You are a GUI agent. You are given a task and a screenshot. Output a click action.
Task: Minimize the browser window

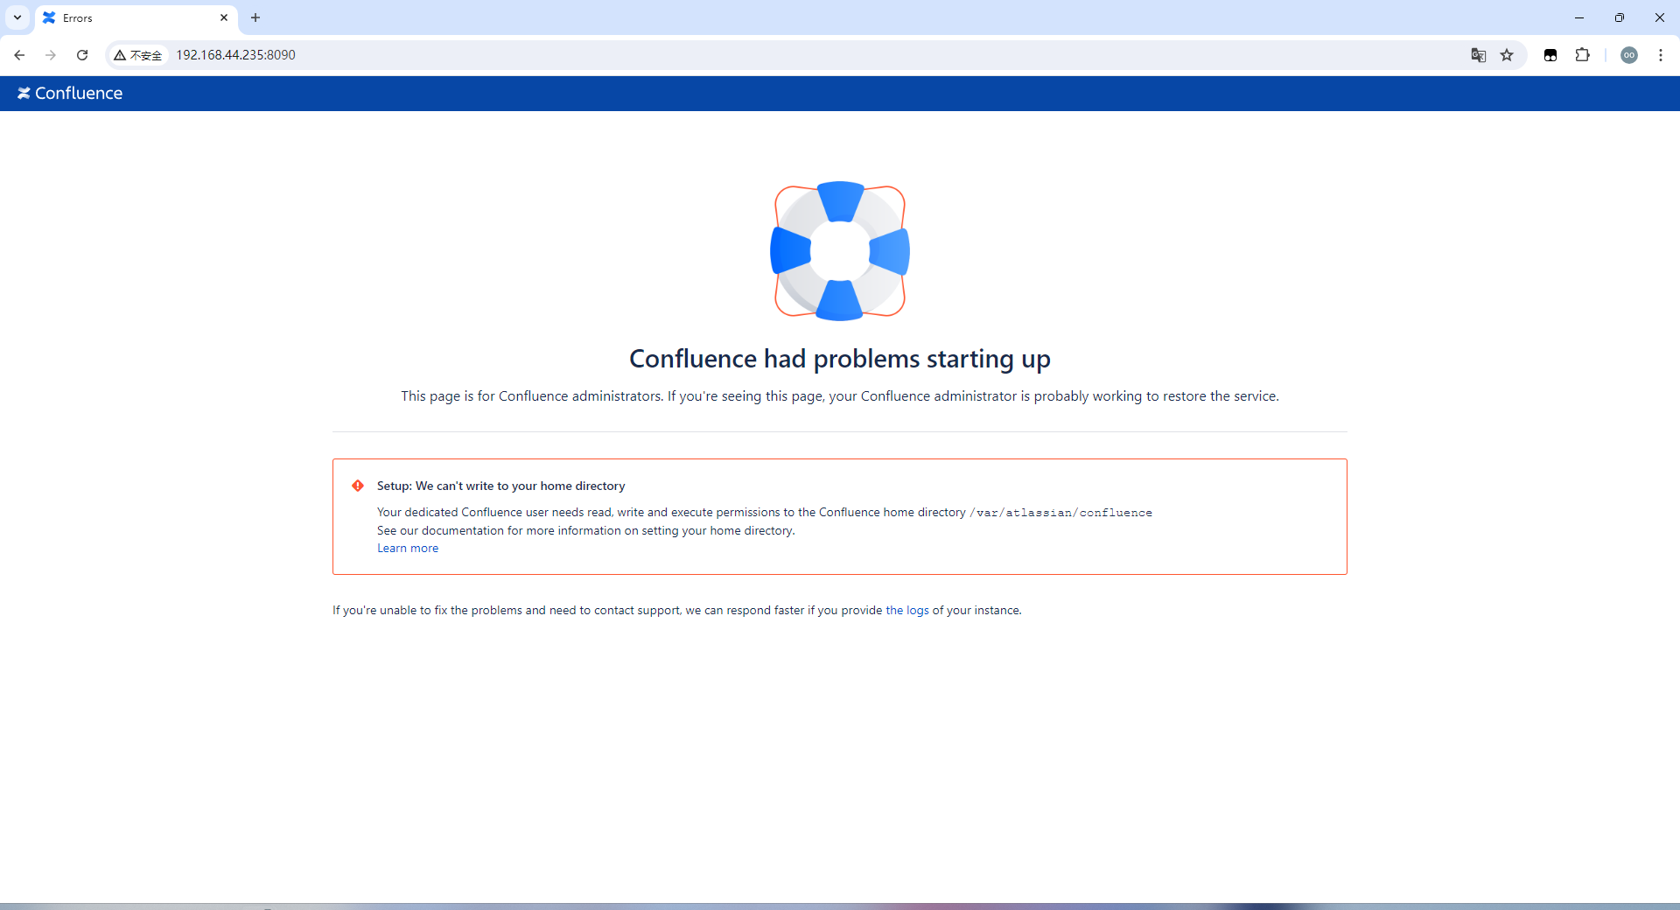1579,17
